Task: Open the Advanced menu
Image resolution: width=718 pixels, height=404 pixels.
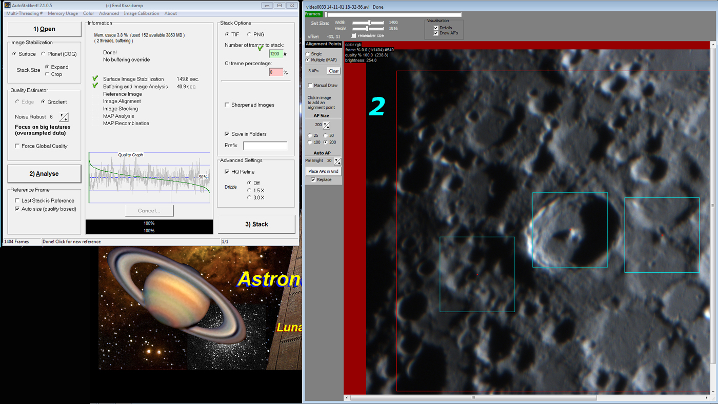Action: pos(109,14)
